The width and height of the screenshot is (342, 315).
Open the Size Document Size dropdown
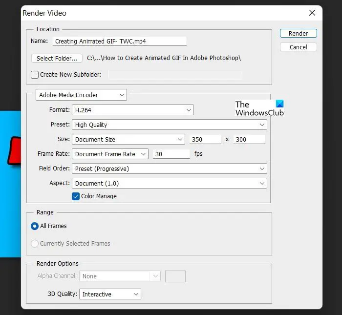click(x=128, y=139)
